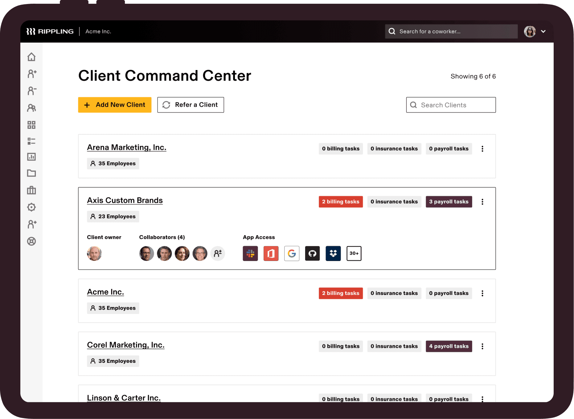Click the Search Clients input field

(451, 105)
